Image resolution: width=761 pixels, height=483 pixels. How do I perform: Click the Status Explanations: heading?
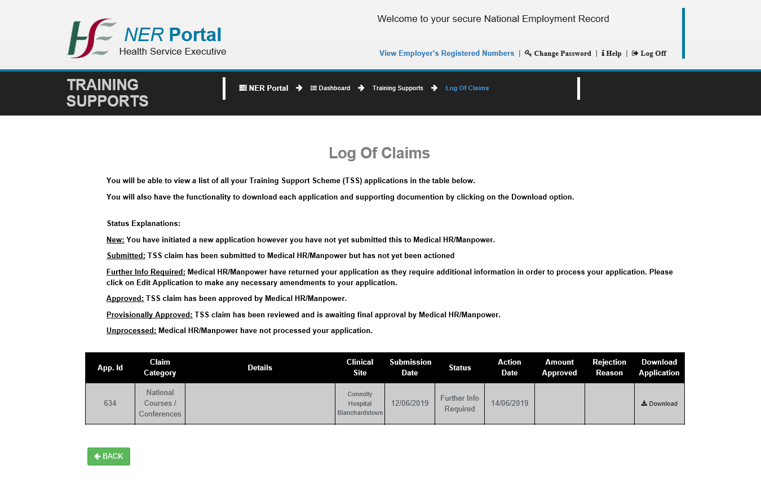coord(144,224)
